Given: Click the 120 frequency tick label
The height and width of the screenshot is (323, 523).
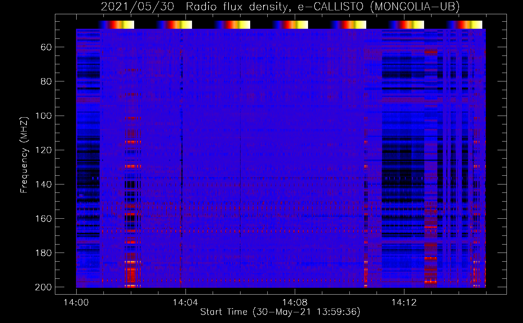Looking at the screenshot, I should [x=43, y=150].
